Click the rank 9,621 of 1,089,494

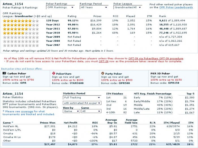[172, 21]
